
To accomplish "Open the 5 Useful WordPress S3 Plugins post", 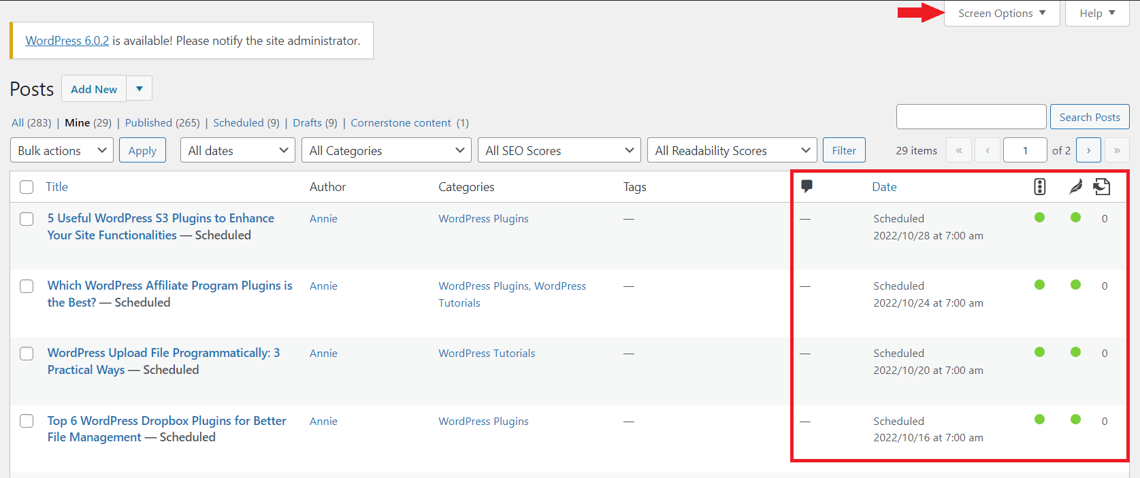I will click(x=161, y=226).
